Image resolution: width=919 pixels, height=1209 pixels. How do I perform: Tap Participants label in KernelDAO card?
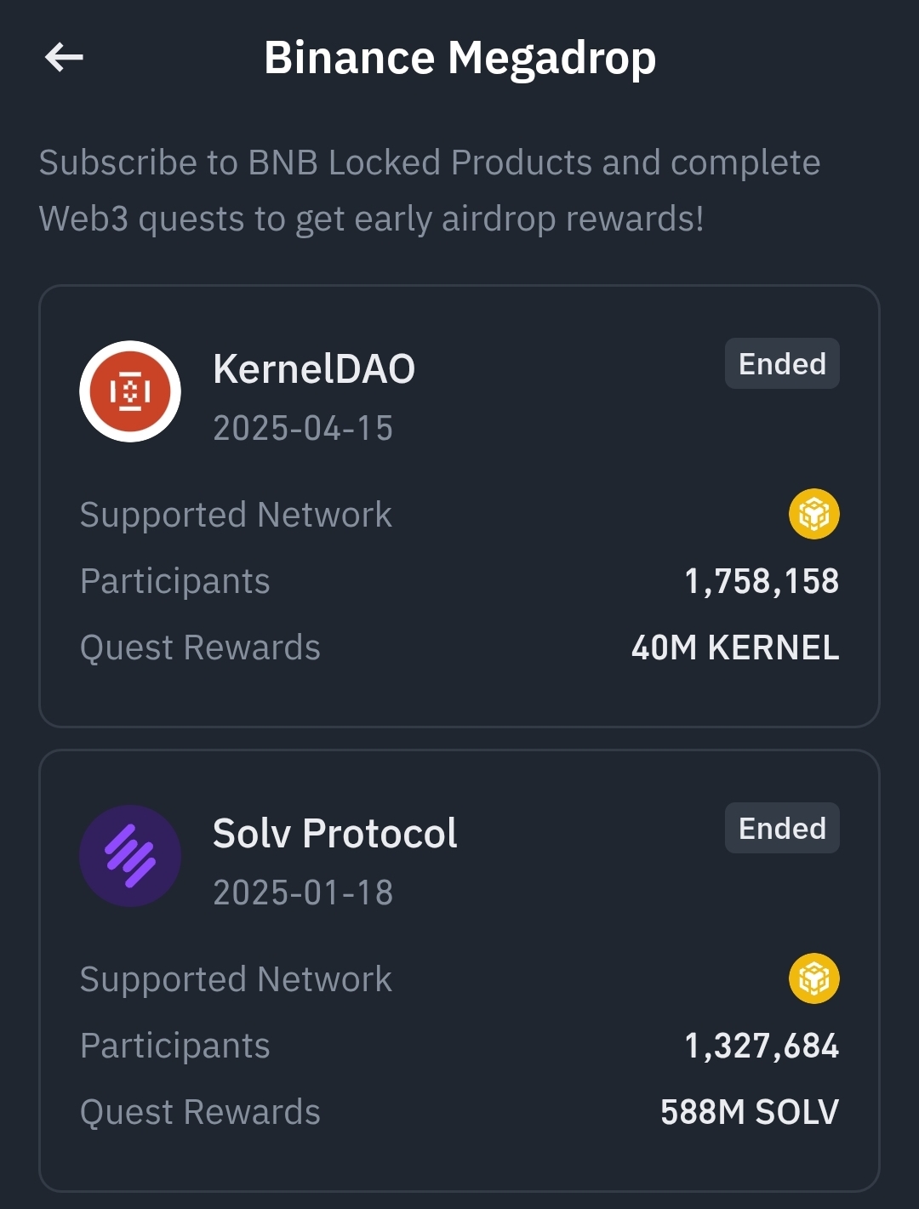pos(174,582)
